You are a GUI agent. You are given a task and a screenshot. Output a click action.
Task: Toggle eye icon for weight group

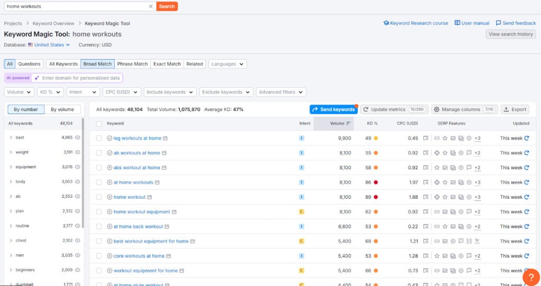tap(78, 152)
